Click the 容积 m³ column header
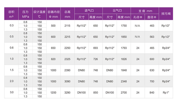The height and width of the screenshot is (107, 177). pos(11,14)
